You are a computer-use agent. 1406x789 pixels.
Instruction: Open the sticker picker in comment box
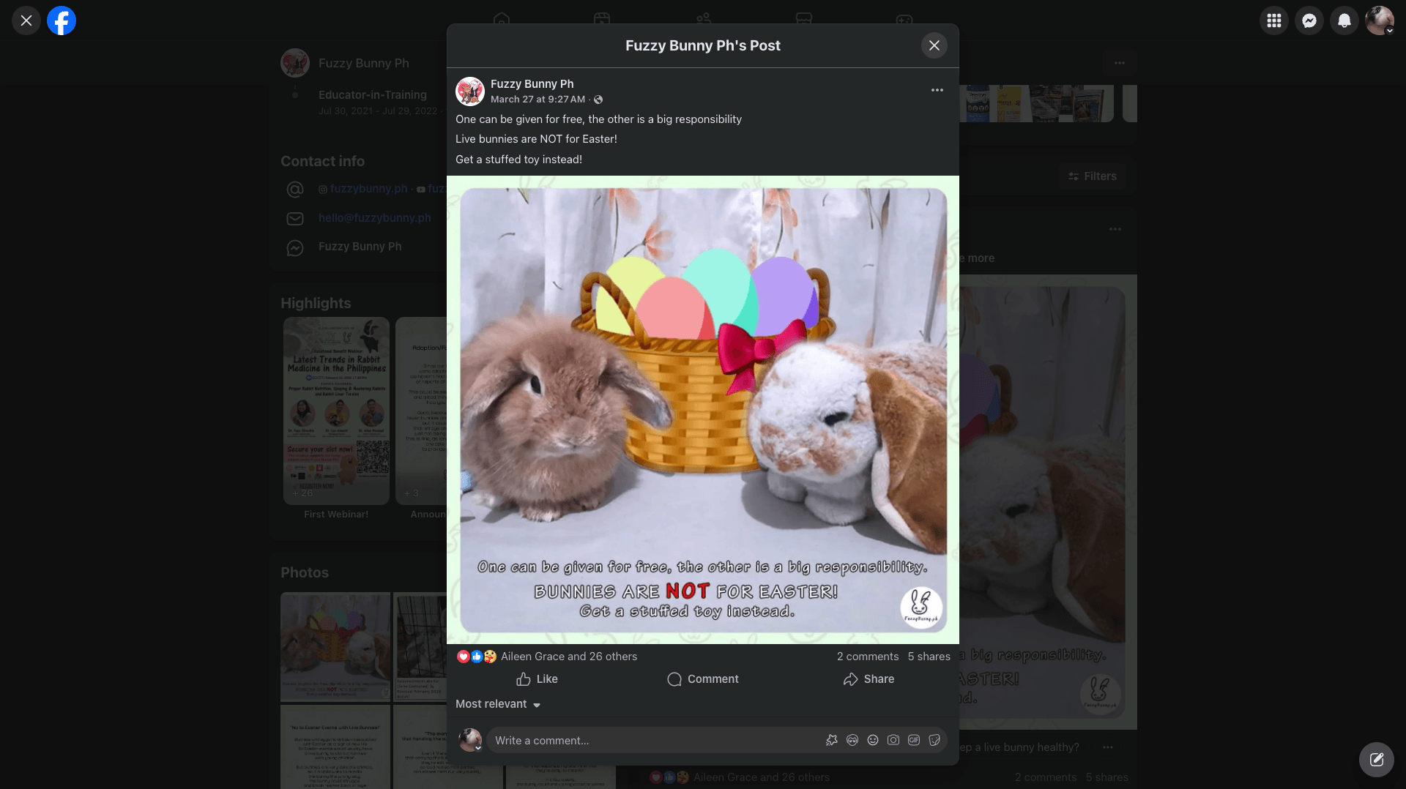[x=934, y=740]
